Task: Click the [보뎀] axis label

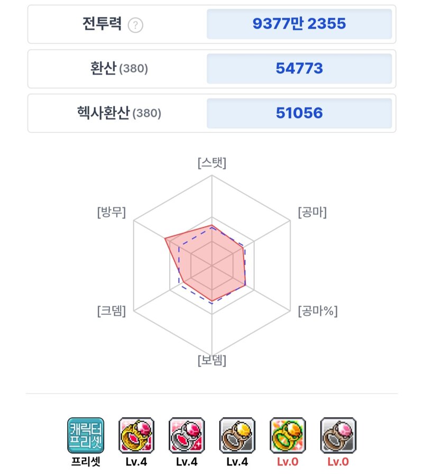Action: (x=212, y=360)
